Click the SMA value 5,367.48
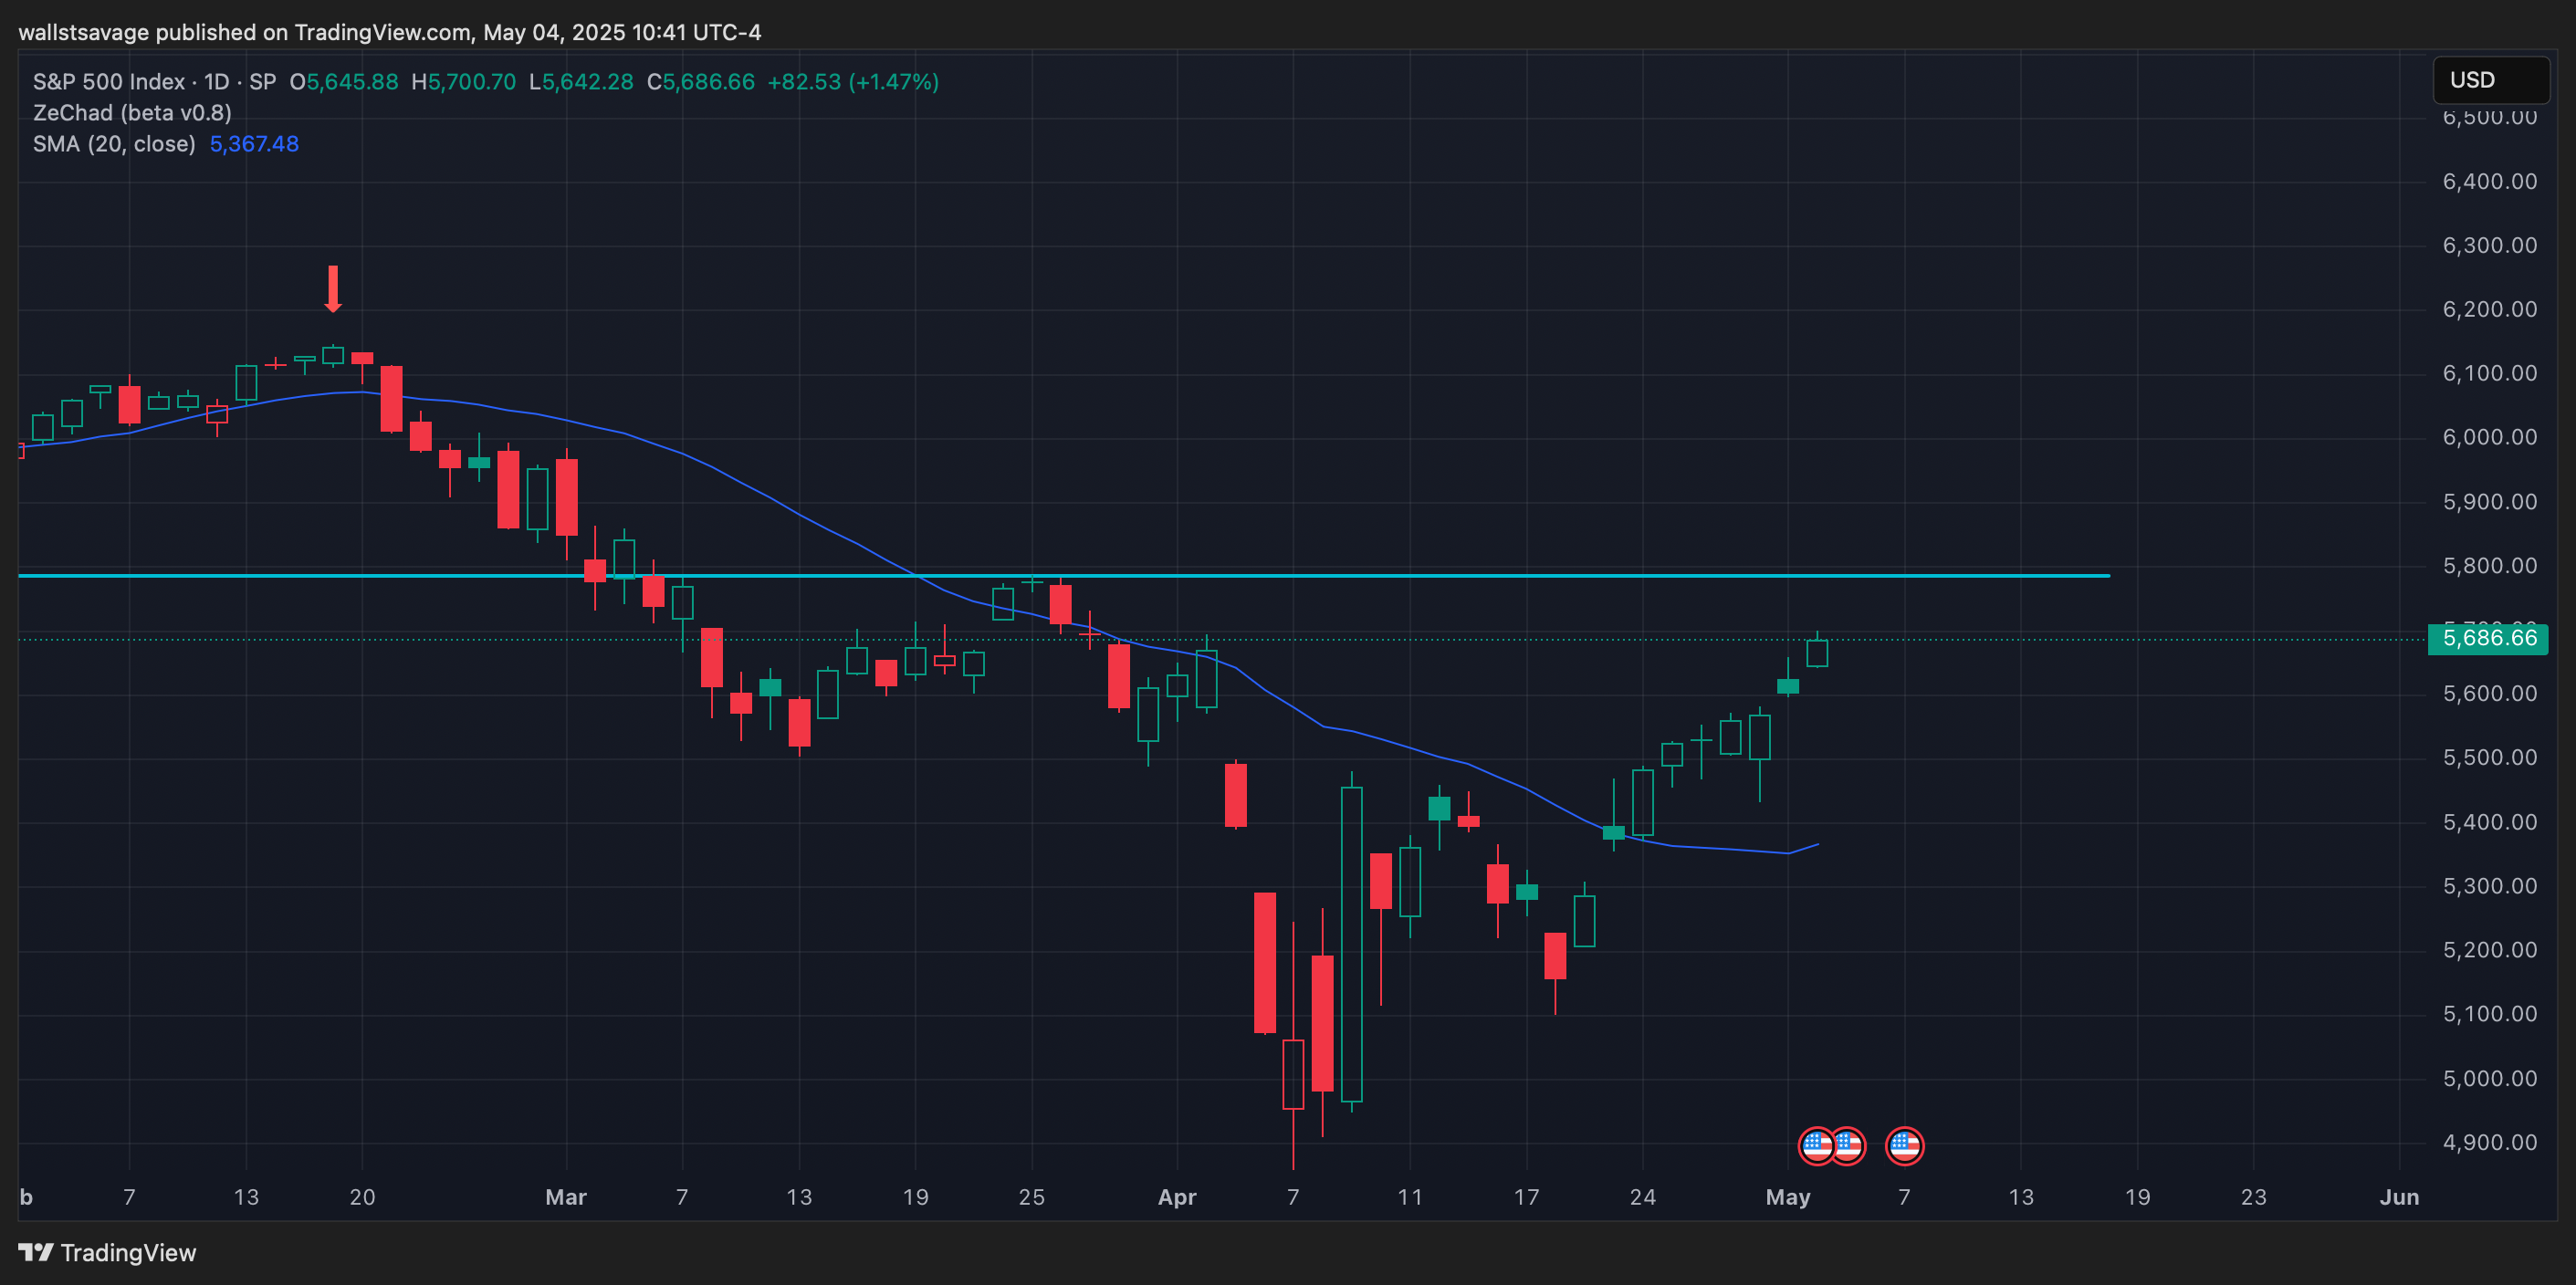 254,144
